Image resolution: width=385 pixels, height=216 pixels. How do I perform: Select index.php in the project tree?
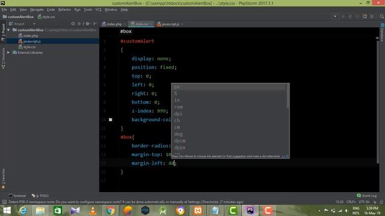[31, 36]
